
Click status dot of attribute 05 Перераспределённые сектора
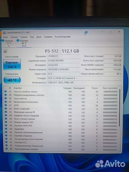click(x=6, y=95)
